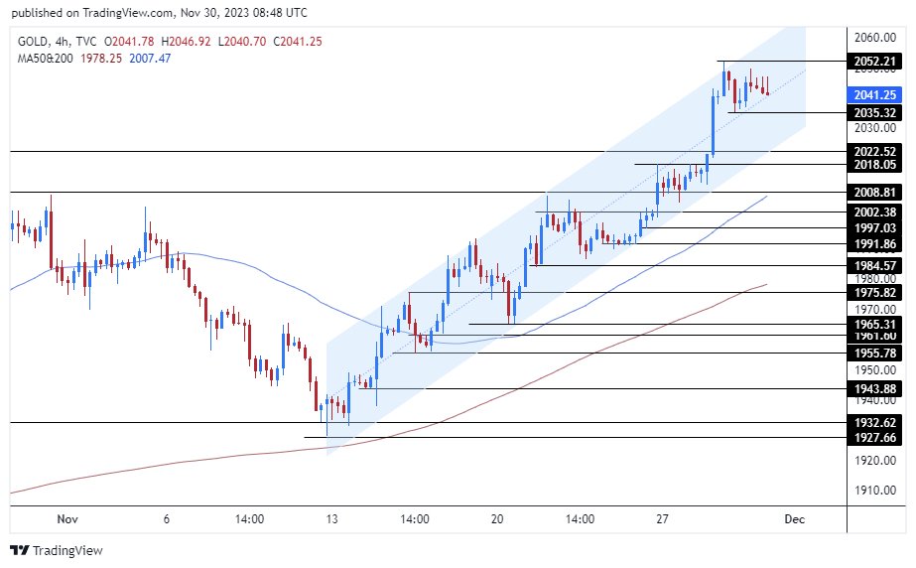This screenshot has width=916, height=568.
Task: Click the 1975.82 price level label
Action: 874,292
